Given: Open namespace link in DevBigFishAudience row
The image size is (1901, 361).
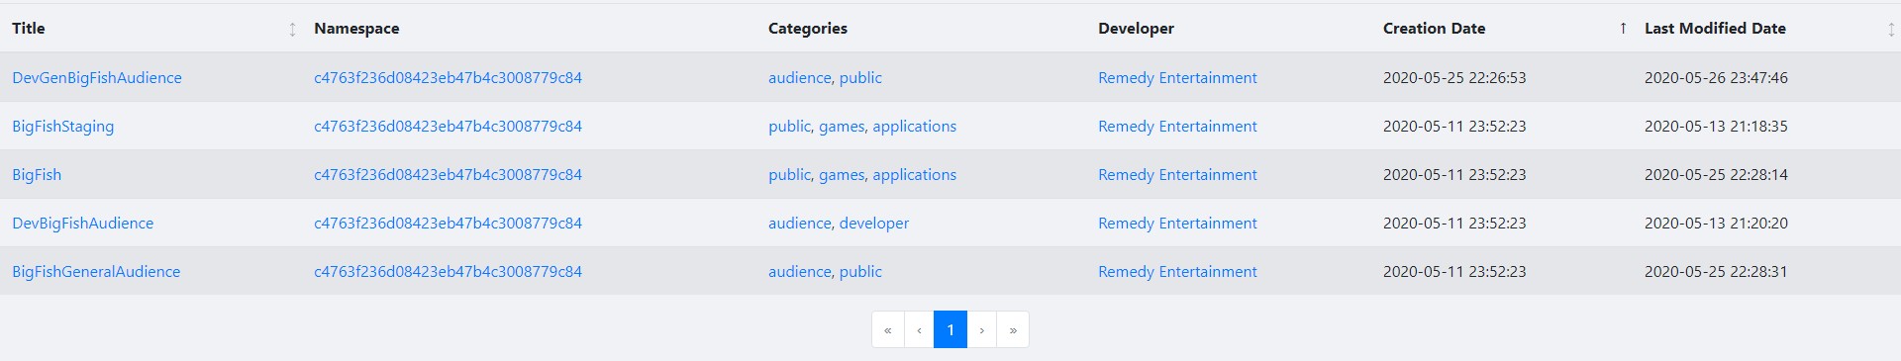Looking at the screenshot, I should point(448,223).
